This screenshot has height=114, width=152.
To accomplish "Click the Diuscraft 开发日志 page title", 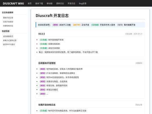I will pyautogui.click(x=52, y=15).
